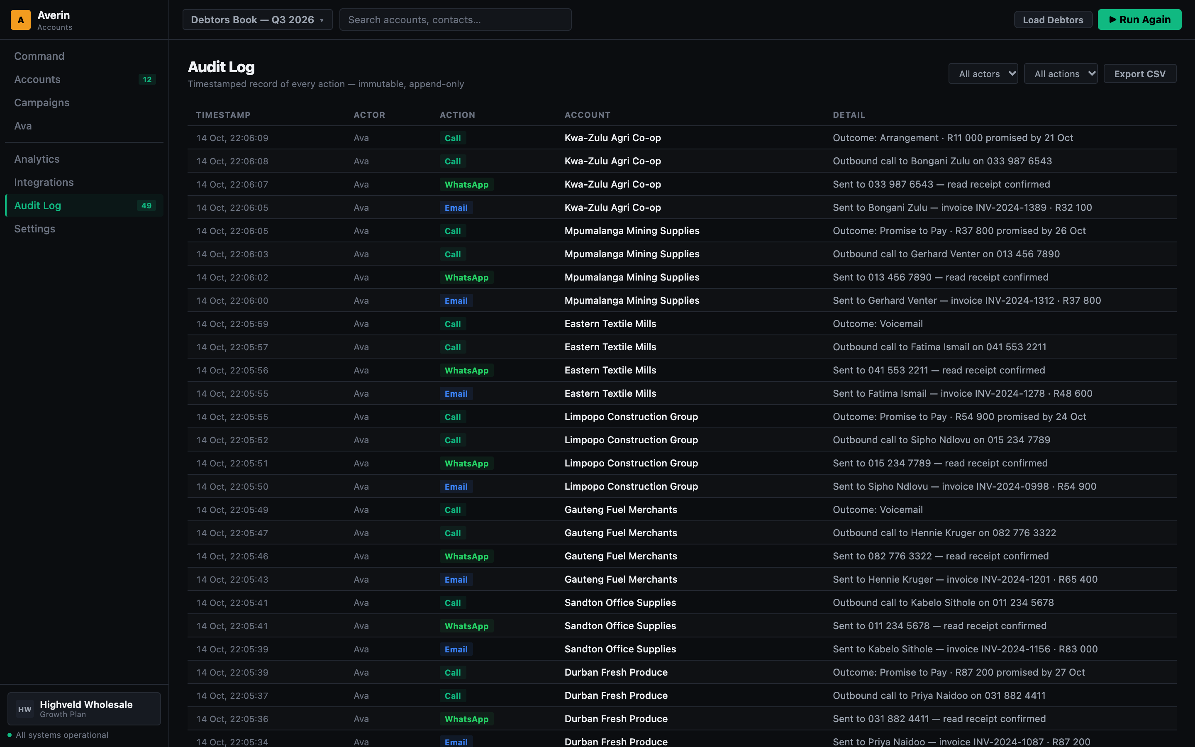Click the TIMESTAMP column header

[x=223, y=115]
